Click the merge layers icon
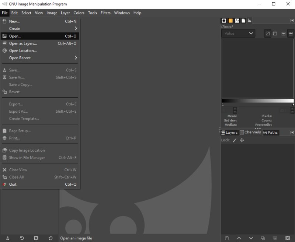This screenshot has width=295, height=242. pos(275,238)
